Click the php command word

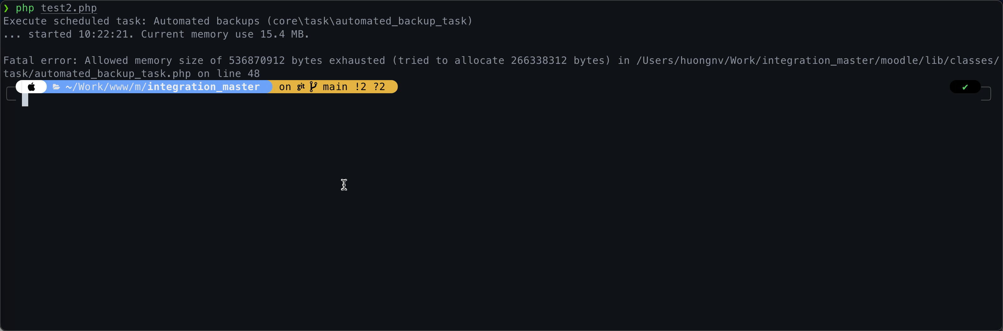(x=25, y=8)
